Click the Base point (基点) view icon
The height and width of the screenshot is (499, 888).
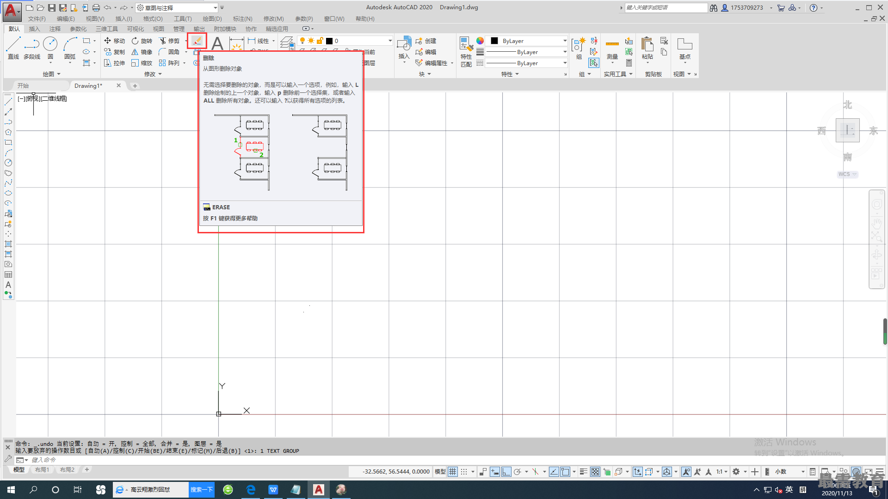click(684, 44)
